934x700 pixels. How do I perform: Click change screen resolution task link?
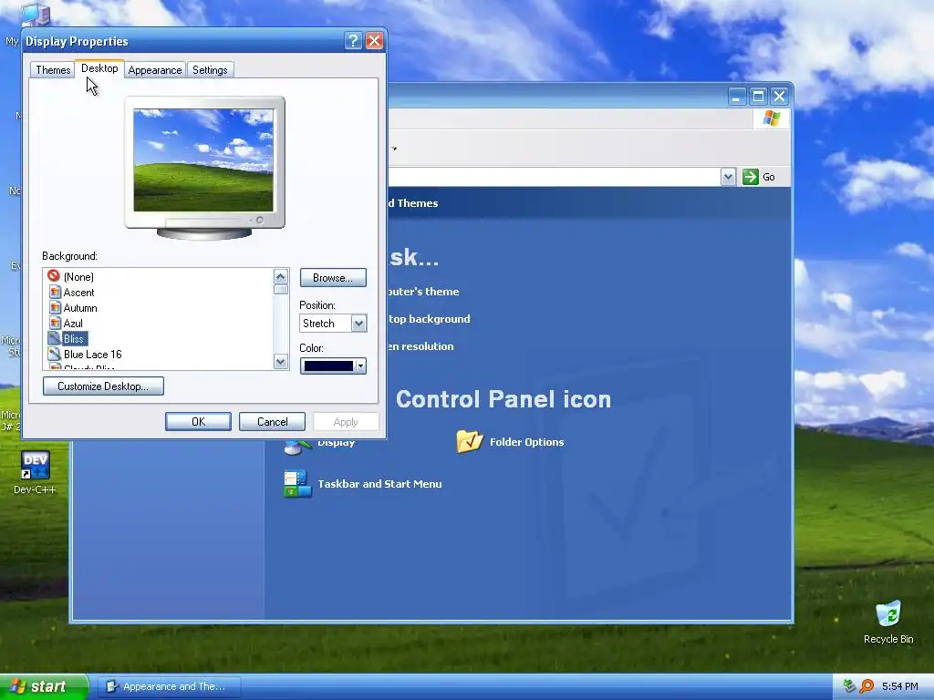click(420, 346)
